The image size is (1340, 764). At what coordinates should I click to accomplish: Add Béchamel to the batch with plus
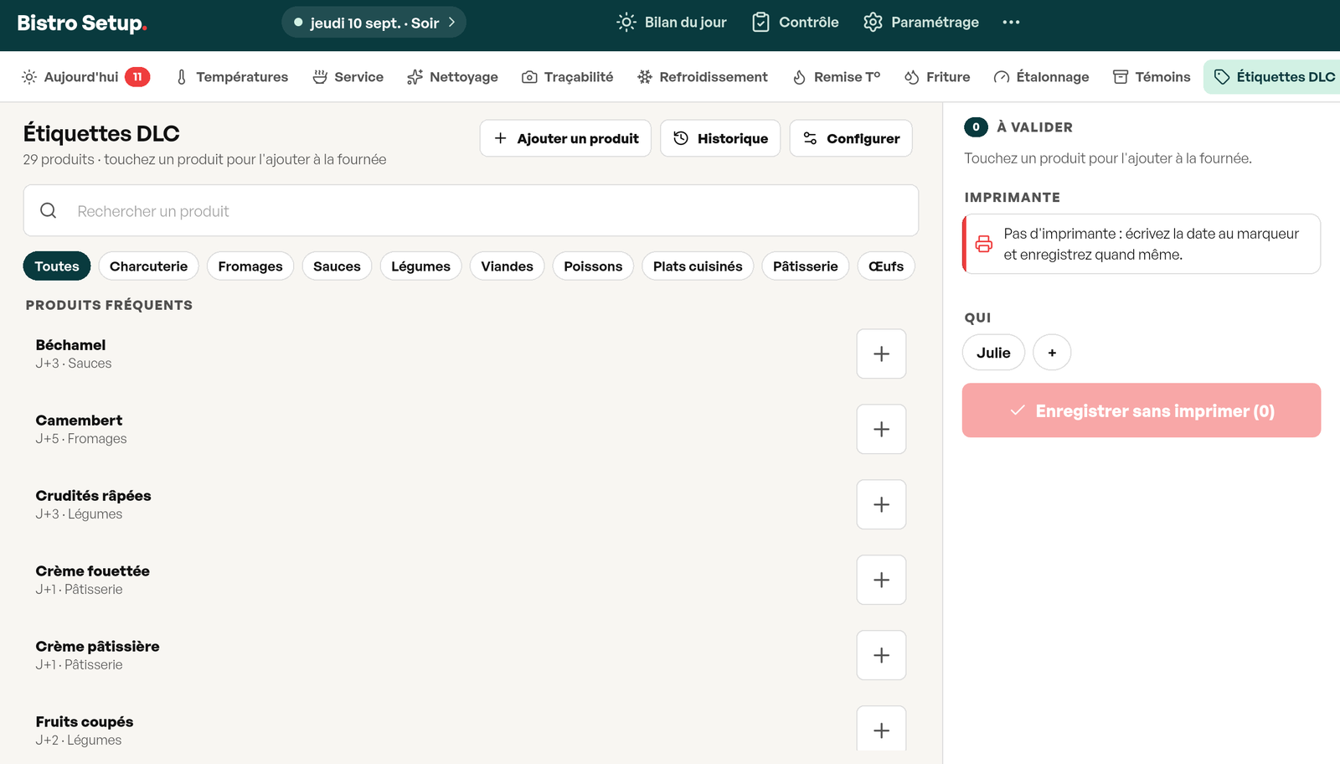tap(881, 354)
